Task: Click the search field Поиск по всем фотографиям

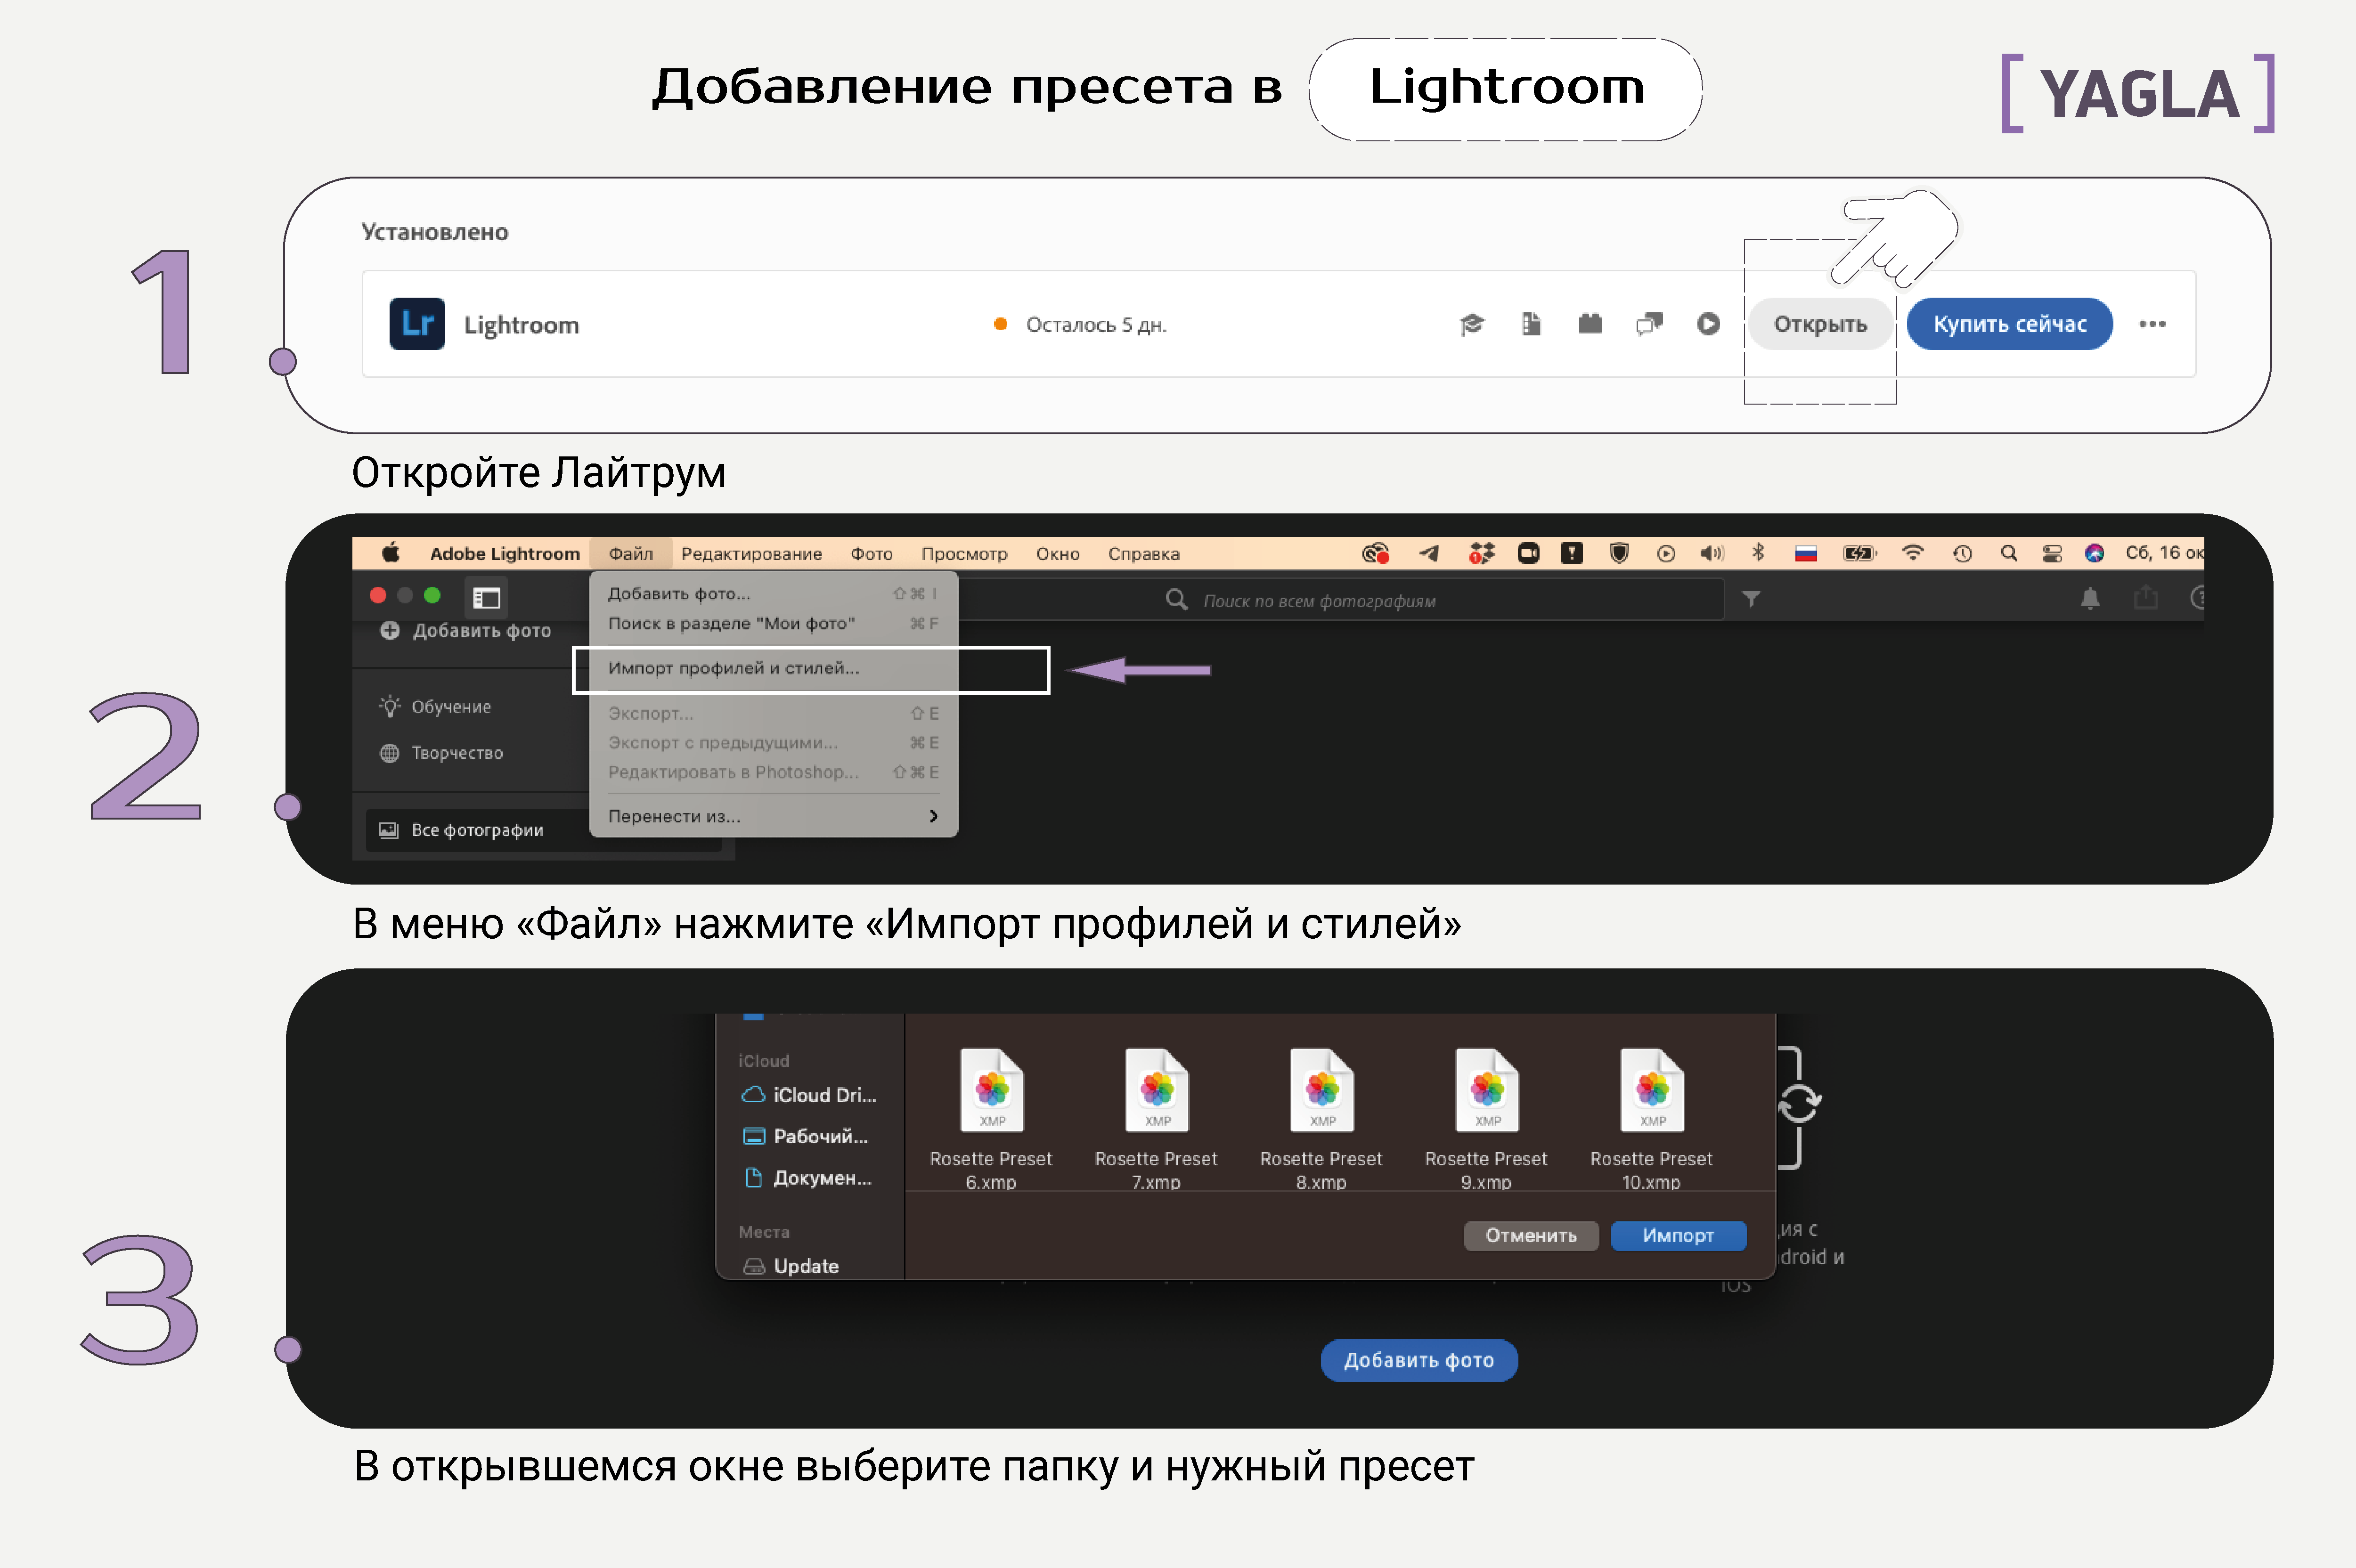Action: coord(1340,600)
